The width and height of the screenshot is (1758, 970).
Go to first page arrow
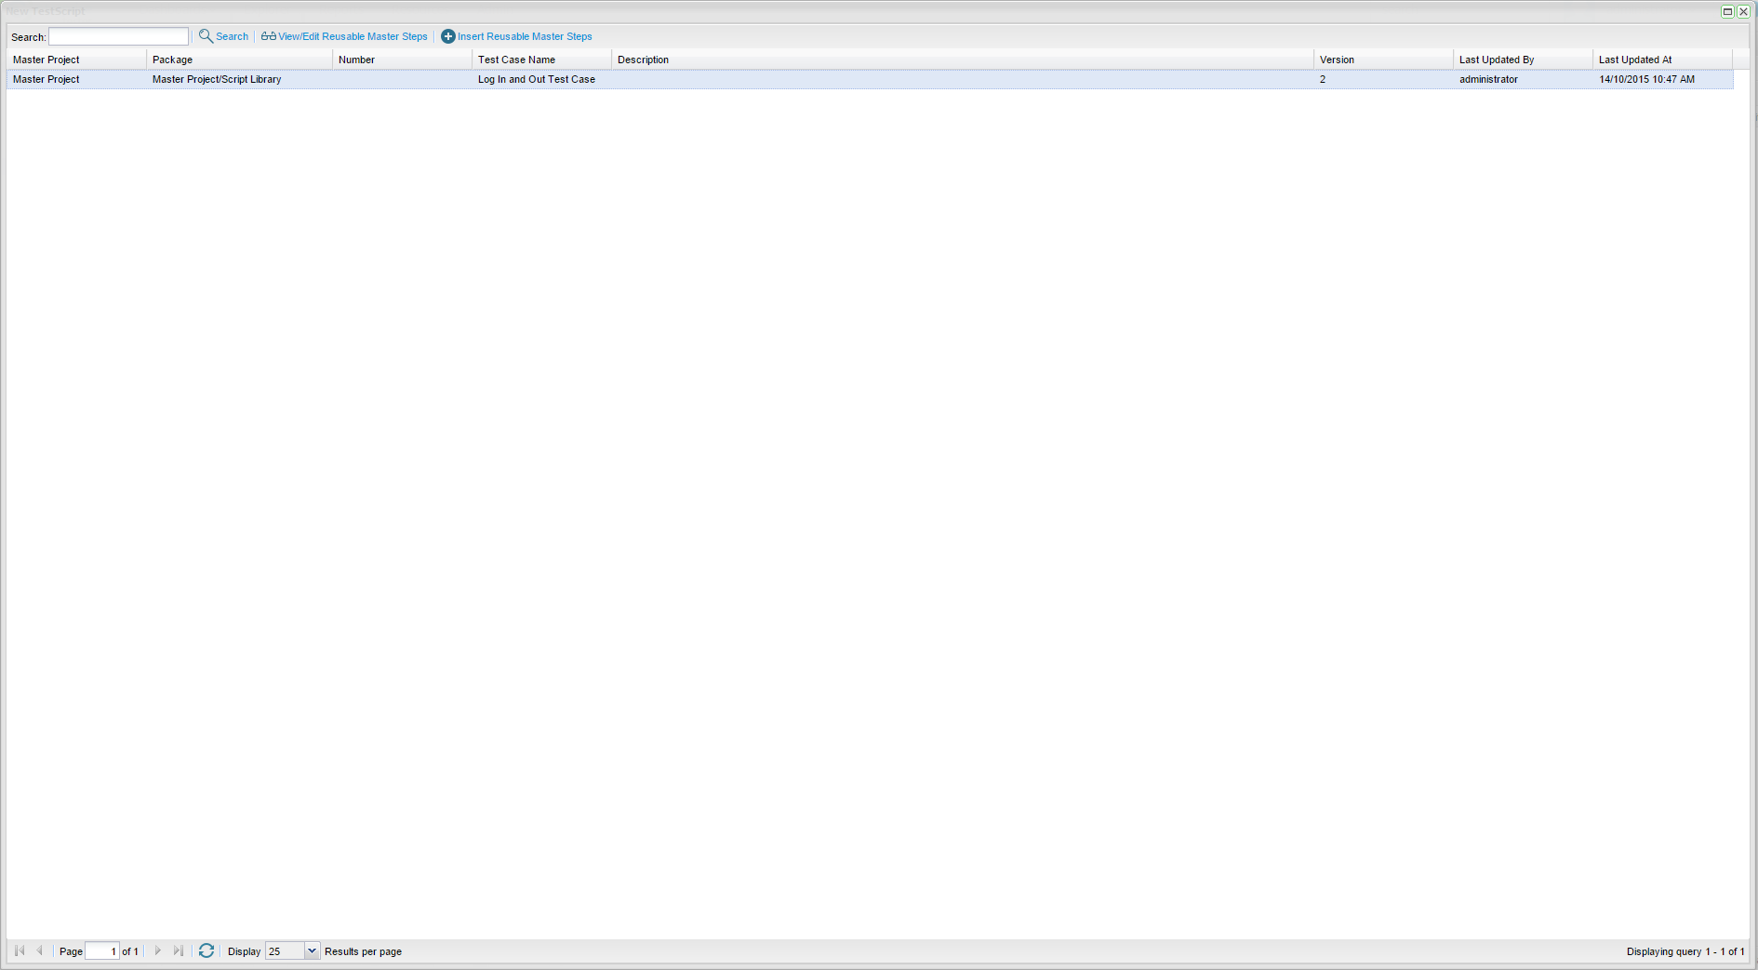[x=20, y=950]
